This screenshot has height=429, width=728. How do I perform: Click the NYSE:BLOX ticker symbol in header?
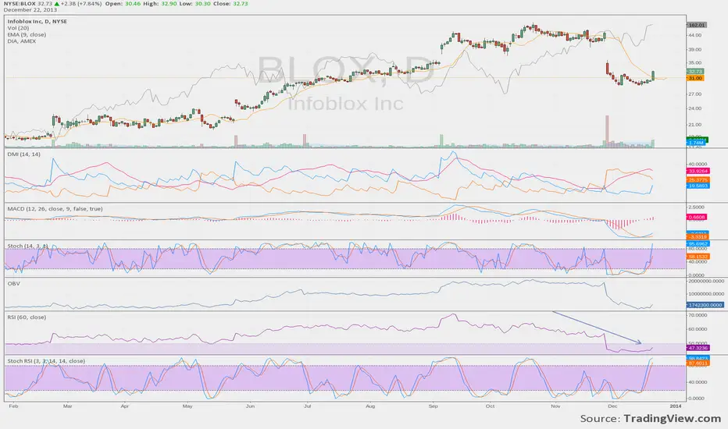pyautogui.click(x=20, y=3)
